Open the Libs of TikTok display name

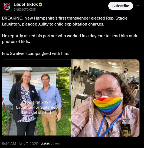pos(26,4)
